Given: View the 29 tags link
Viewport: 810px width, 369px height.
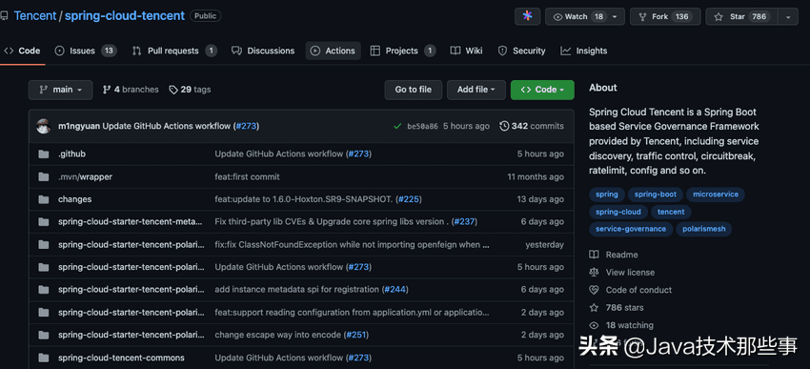Looking at the screenshot, I should pos(190,90).
